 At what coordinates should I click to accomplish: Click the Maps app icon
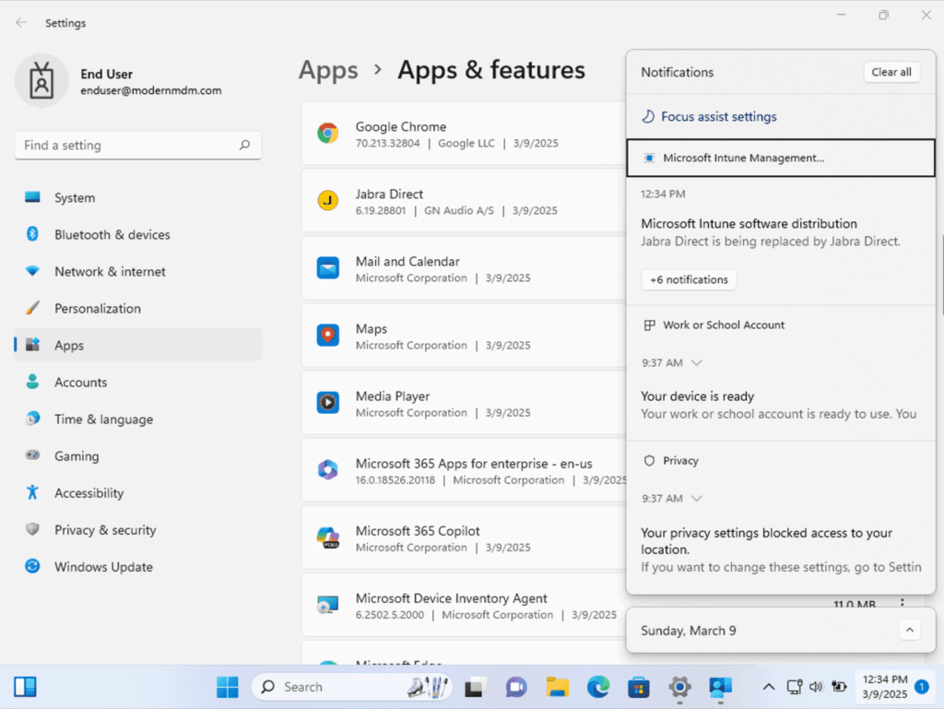tap(327, 336)
